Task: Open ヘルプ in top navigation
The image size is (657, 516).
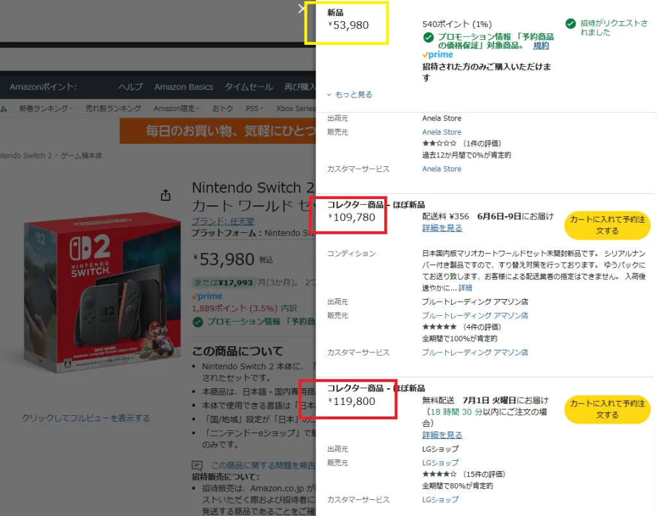Action: pos(130,87)
